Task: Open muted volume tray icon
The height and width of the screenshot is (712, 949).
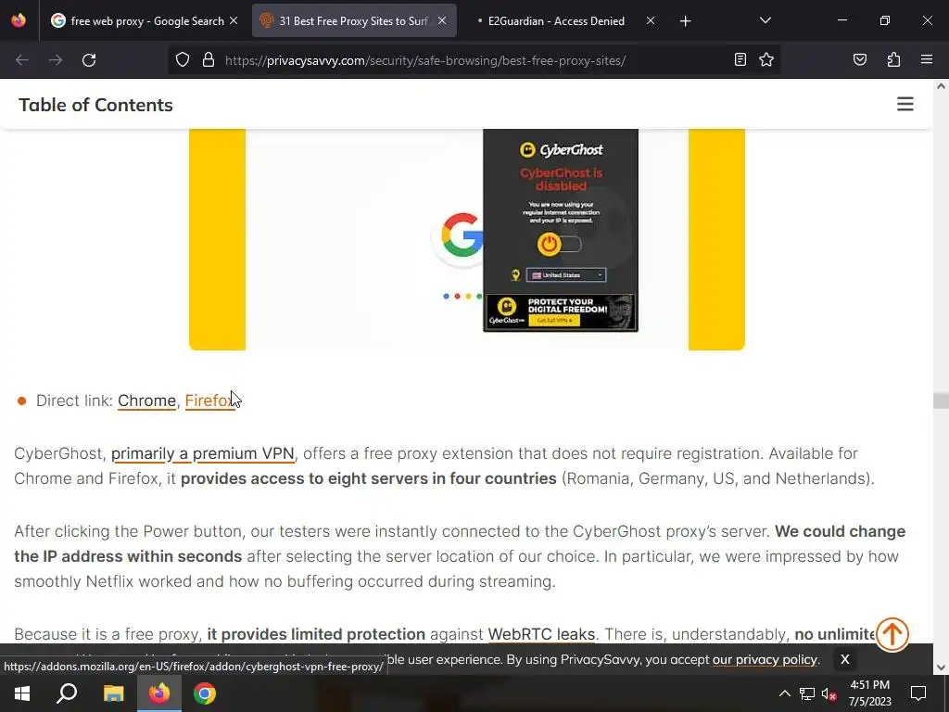Action: tap(829, 693)
